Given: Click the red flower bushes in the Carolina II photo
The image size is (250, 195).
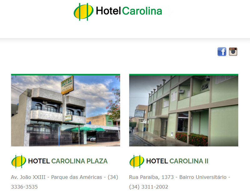Looking at the screenshot, I should coord(192,139).
